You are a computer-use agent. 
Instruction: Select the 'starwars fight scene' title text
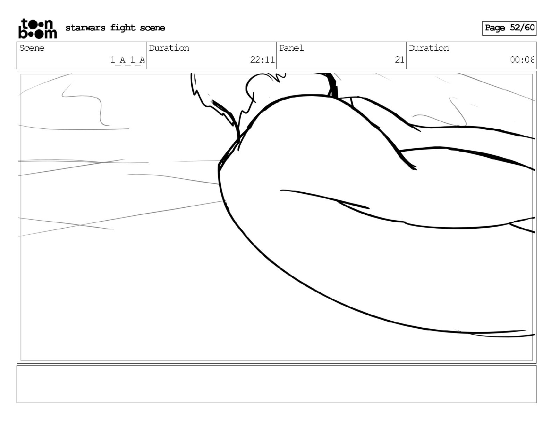pyautogui.click(x=115, y=28)
